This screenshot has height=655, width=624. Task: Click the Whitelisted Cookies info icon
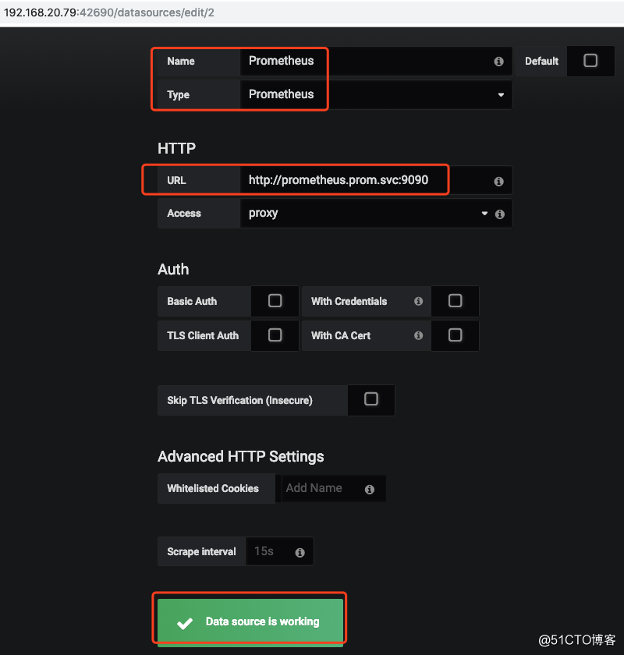(370, 489)
